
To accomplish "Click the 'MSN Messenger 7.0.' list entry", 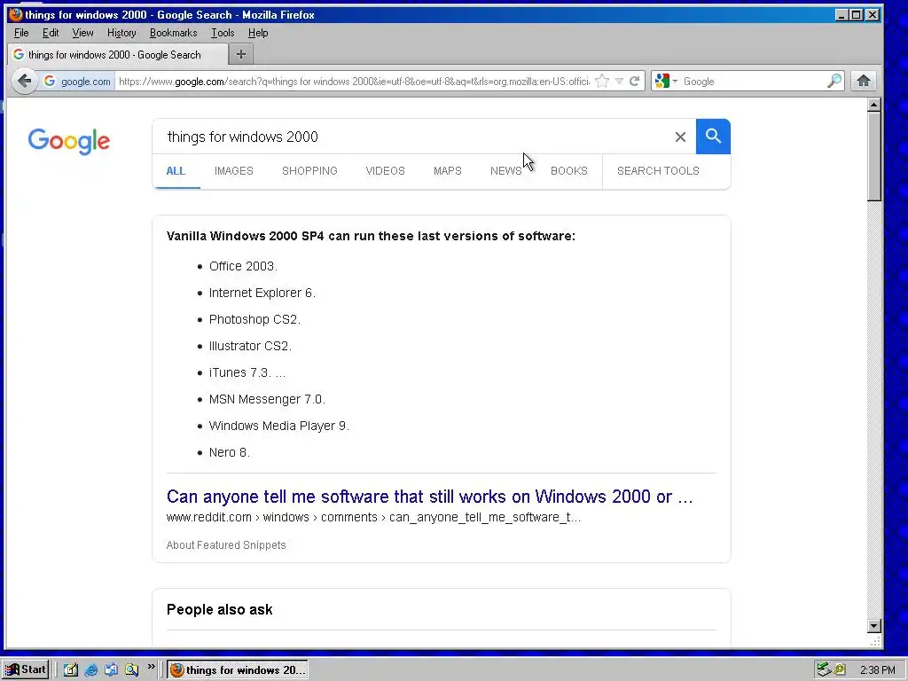I will pos(267,400).
